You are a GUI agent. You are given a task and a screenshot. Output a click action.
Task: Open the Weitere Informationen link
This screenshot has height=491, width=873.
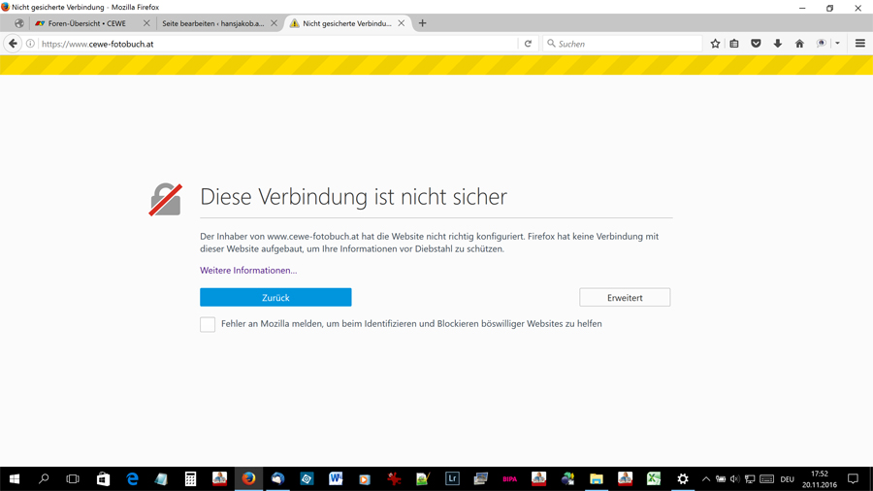(x=248, y=270)
